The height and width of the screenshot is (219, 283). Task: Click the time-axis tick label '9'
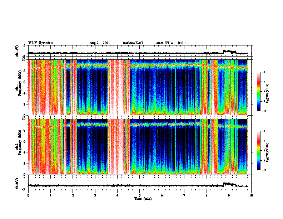(x=229, y=195)
